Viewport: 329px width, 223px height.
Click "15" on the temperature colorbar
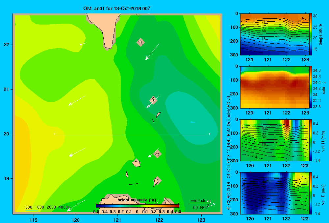click(315, 49)
